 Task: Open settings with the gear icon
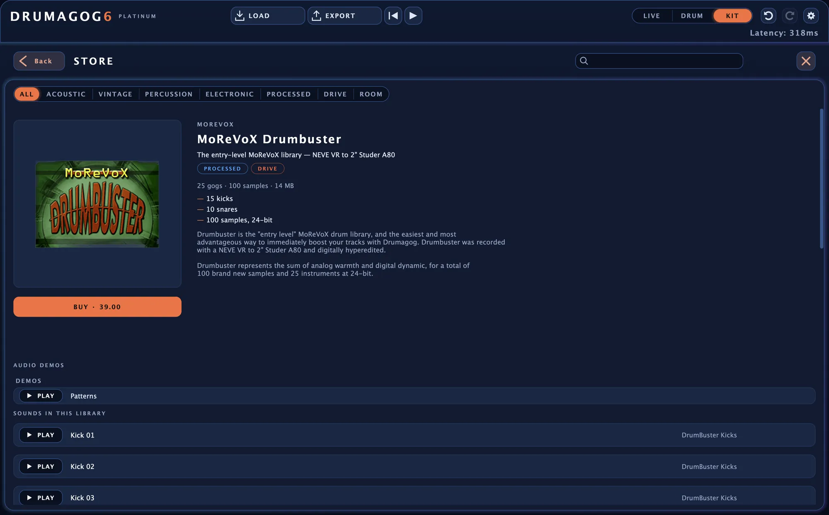click(x=811, y=16)
